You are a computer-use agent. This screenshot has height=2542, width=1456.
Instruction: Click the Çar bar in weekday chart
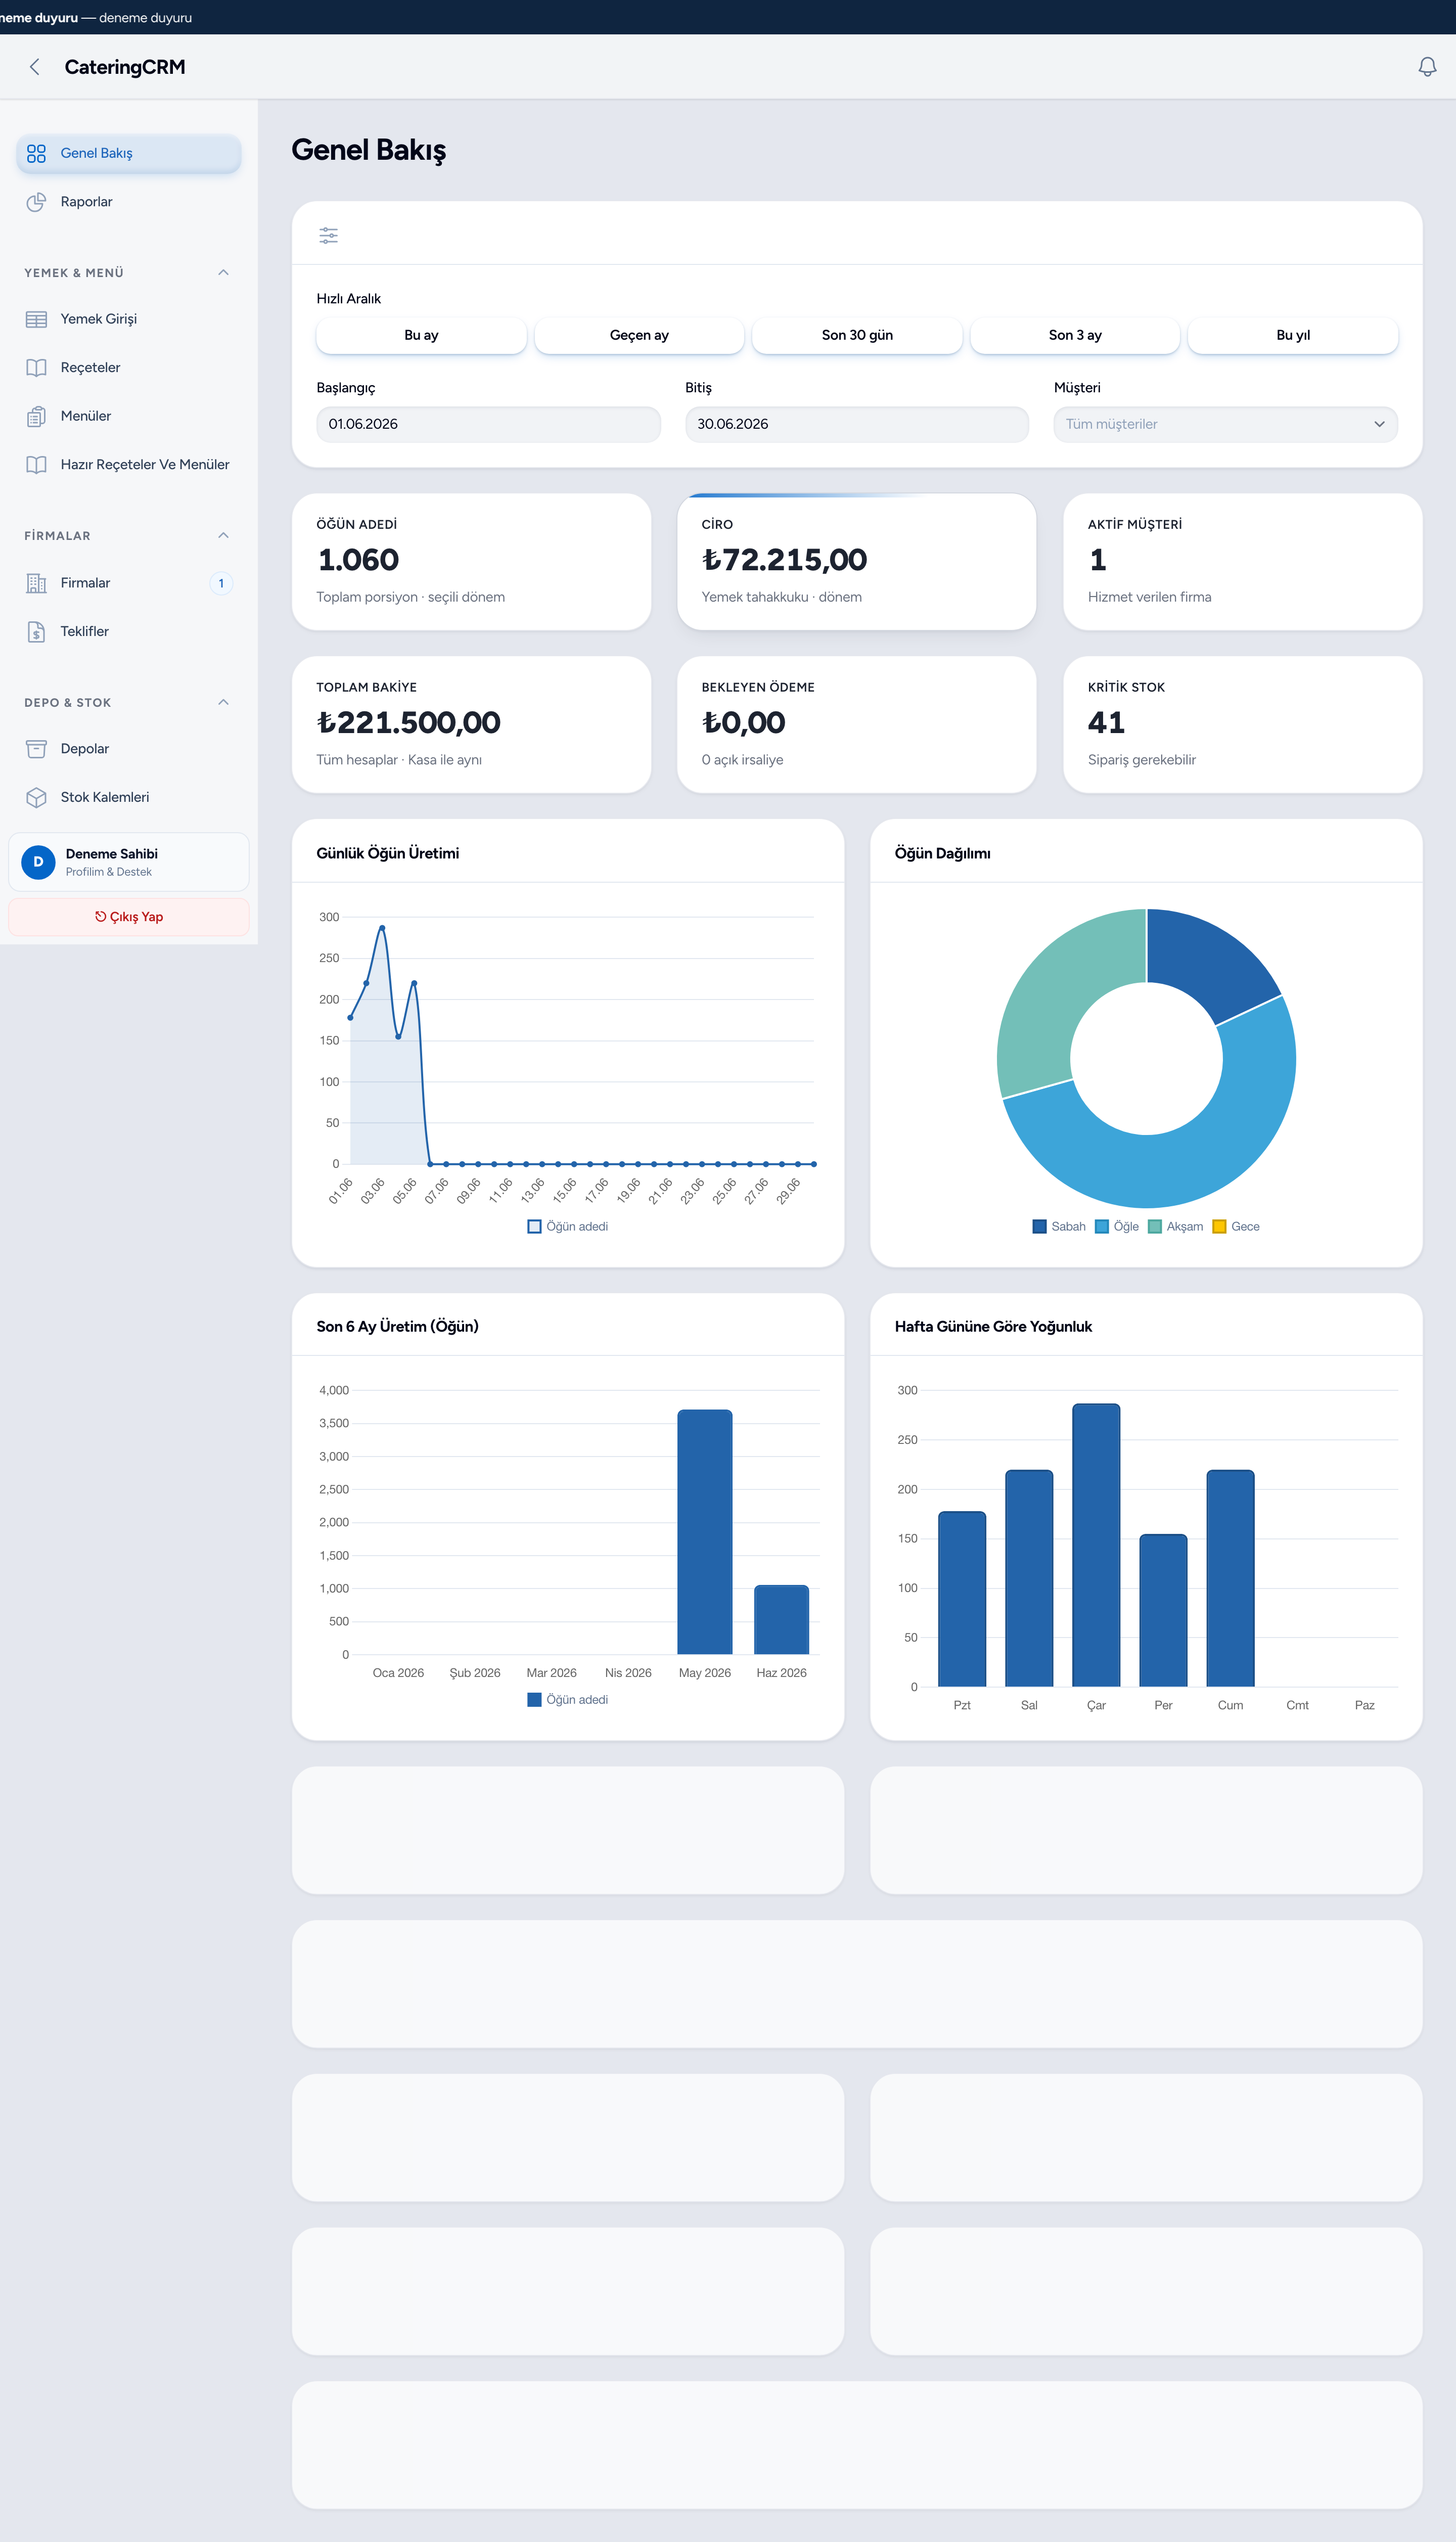click(x=1096, y=1545)
